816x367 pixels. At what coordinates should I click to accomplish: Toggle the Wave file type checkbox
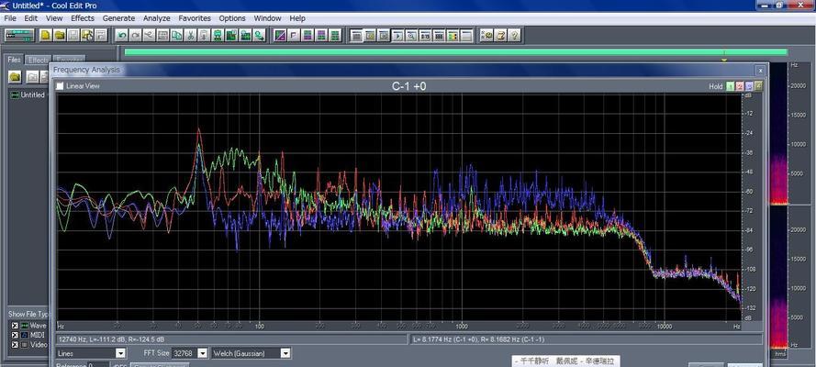click(15, 326)
